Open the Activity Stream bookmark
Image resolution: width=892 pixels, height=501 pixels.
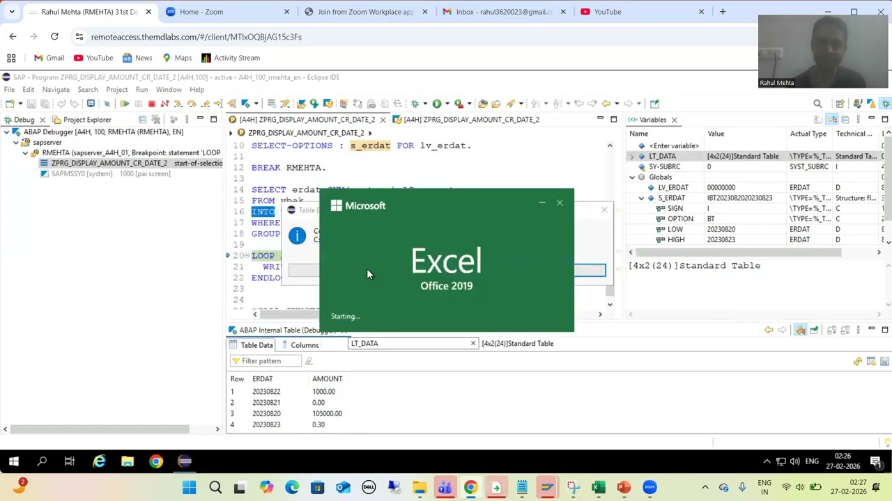[x=230, y=58]
